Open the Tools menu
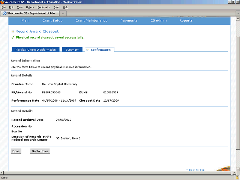Image resolution: width=240 pixels, height=180 pixels. point(56,7)
